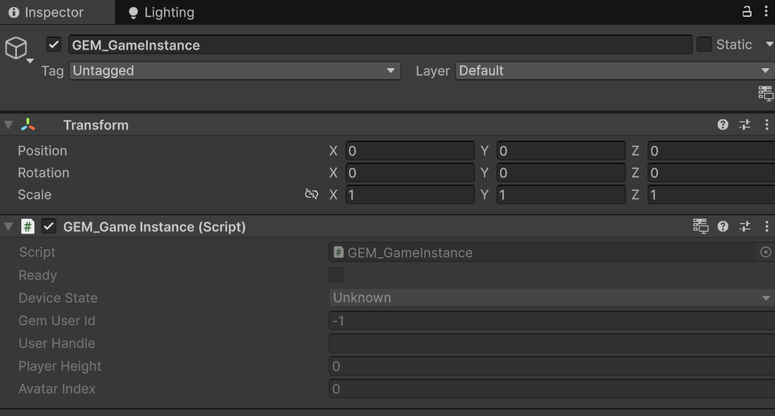Enable the Static checkbox
Viewport: 775px width, 416px height.
tap(704, 45)
